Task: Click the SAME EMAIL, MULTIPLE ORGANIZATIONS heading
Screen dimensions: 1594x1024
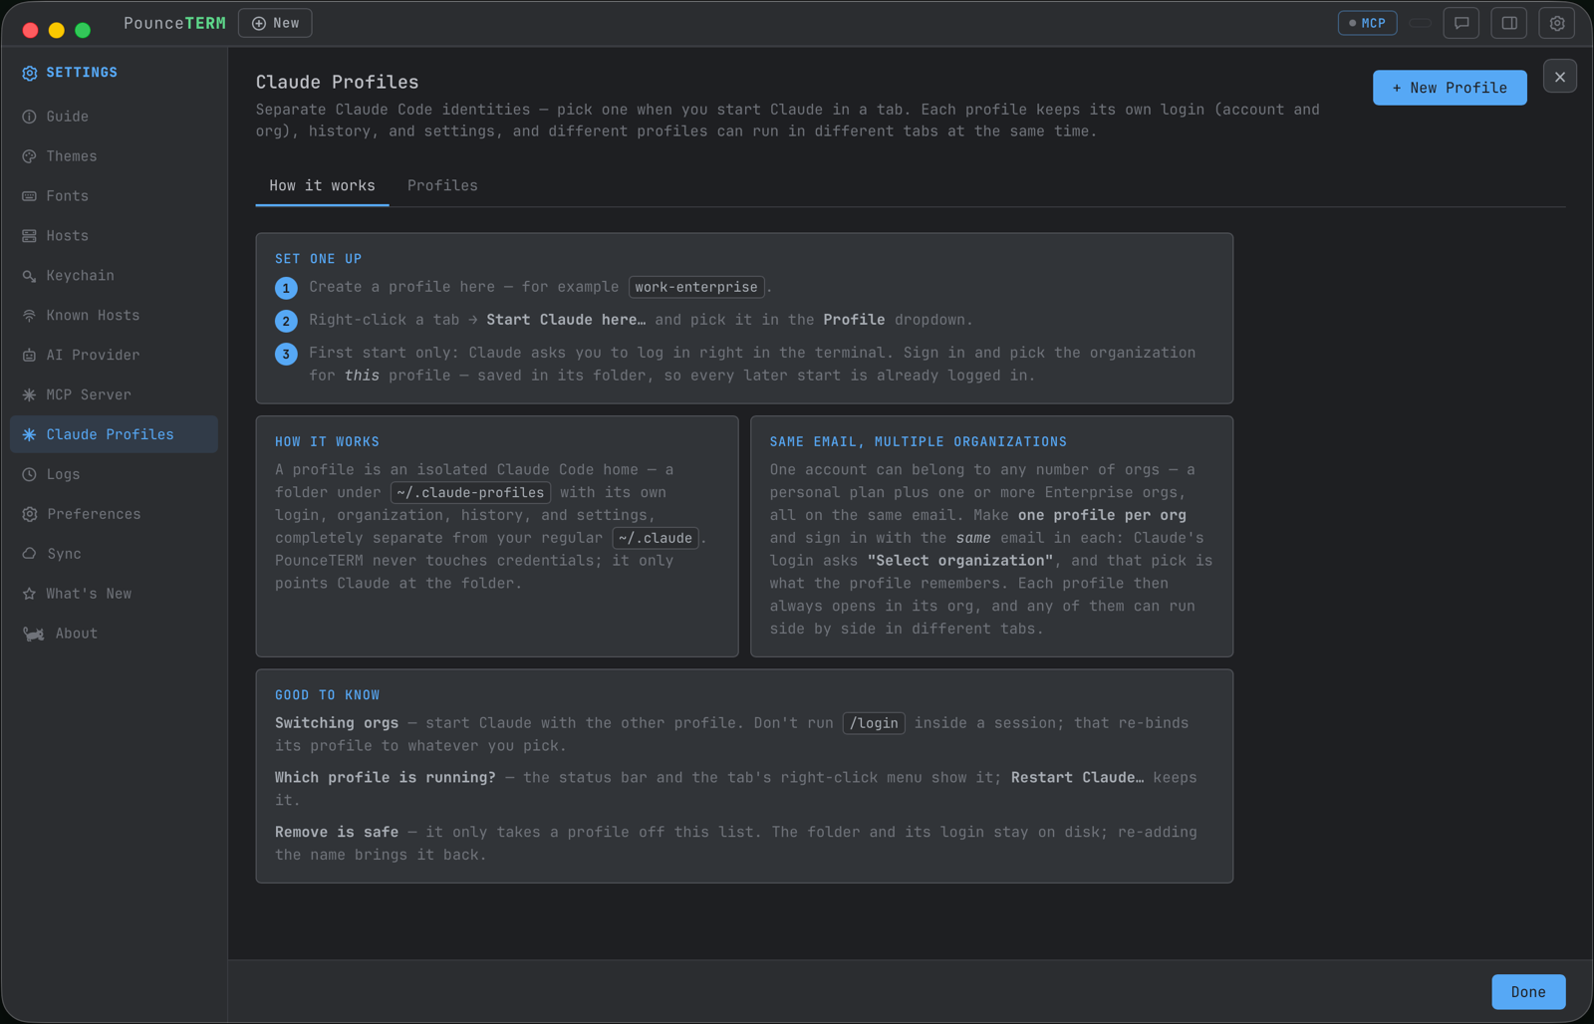Action: coord(918,442)
